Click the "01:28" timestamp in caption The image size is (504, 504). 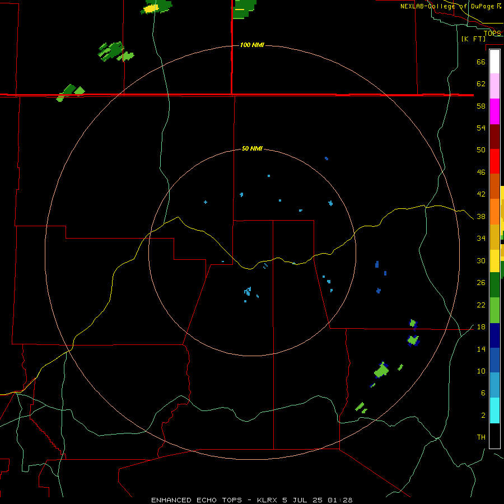340,500
